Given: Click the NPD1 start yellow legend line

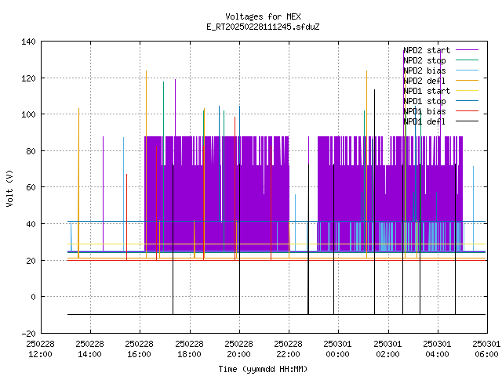Looking at the screenshot, I should click(467, 91).
